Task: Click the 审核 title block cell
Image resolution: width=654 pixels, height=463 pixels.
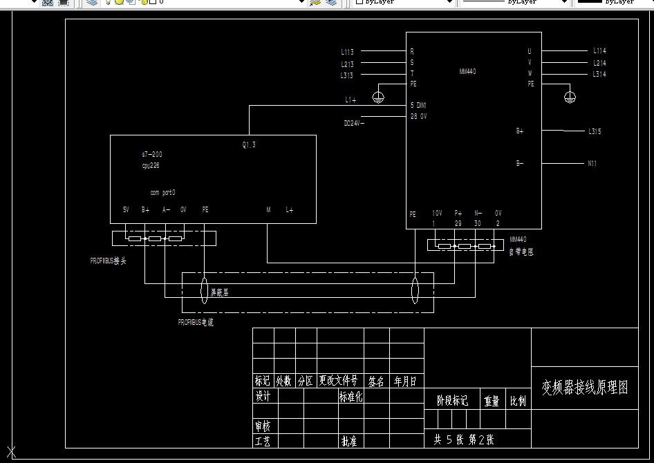Action: [265, 426]
